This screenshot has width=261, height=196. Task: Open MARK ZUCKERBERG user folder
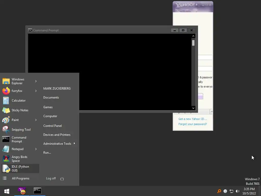click(x=57, y=89)
